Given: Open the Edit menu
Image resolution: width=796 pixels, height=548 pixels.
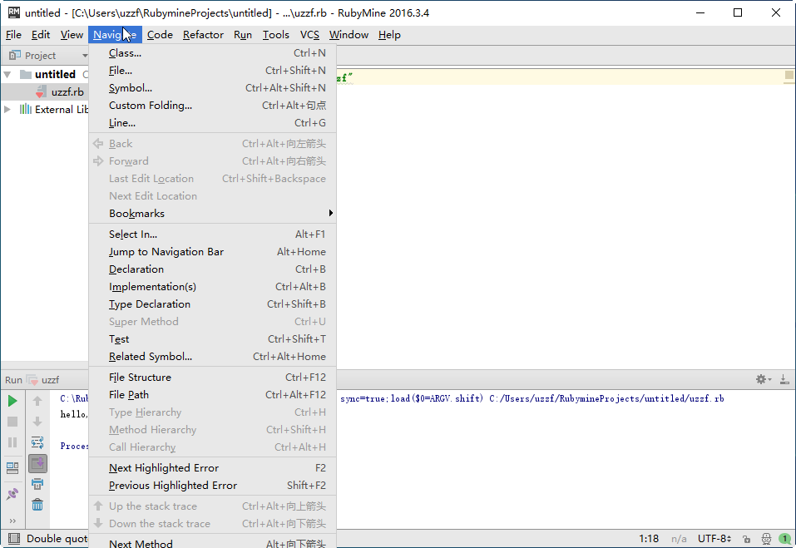Looking at the screenshot, I should (x=41, y=34).
